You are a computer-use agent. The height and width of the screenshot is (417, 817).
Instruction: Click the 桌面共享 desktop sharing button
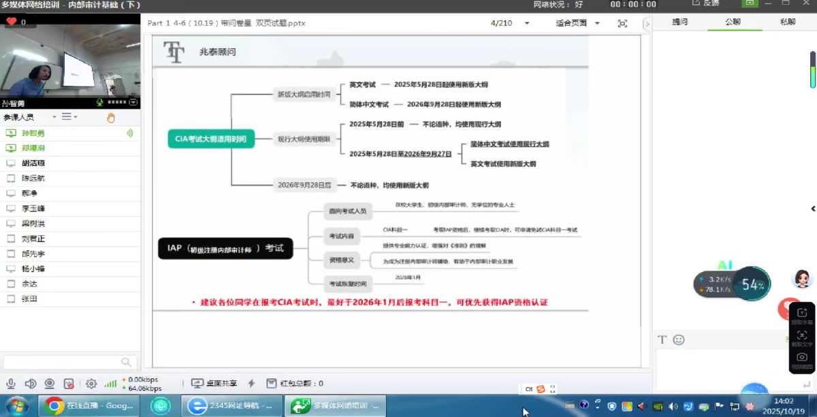214,384
